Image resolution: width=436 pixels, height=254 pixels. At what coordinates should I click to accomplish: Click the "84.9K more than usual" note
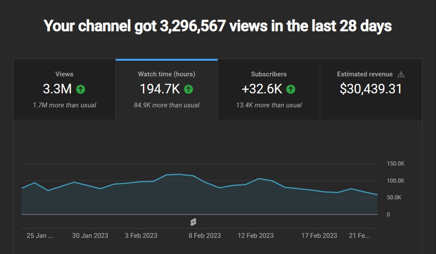(166, 105)
